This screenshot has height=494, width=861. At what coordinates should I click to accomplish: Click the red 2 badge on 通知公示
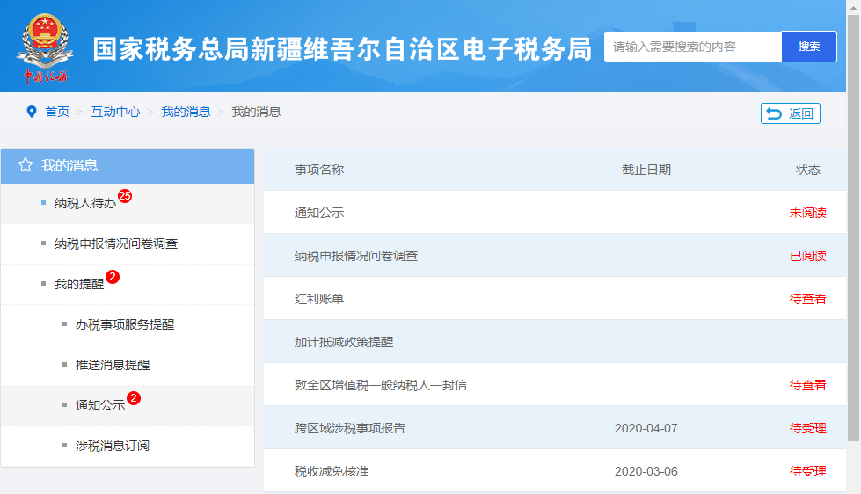pos(134,398)
